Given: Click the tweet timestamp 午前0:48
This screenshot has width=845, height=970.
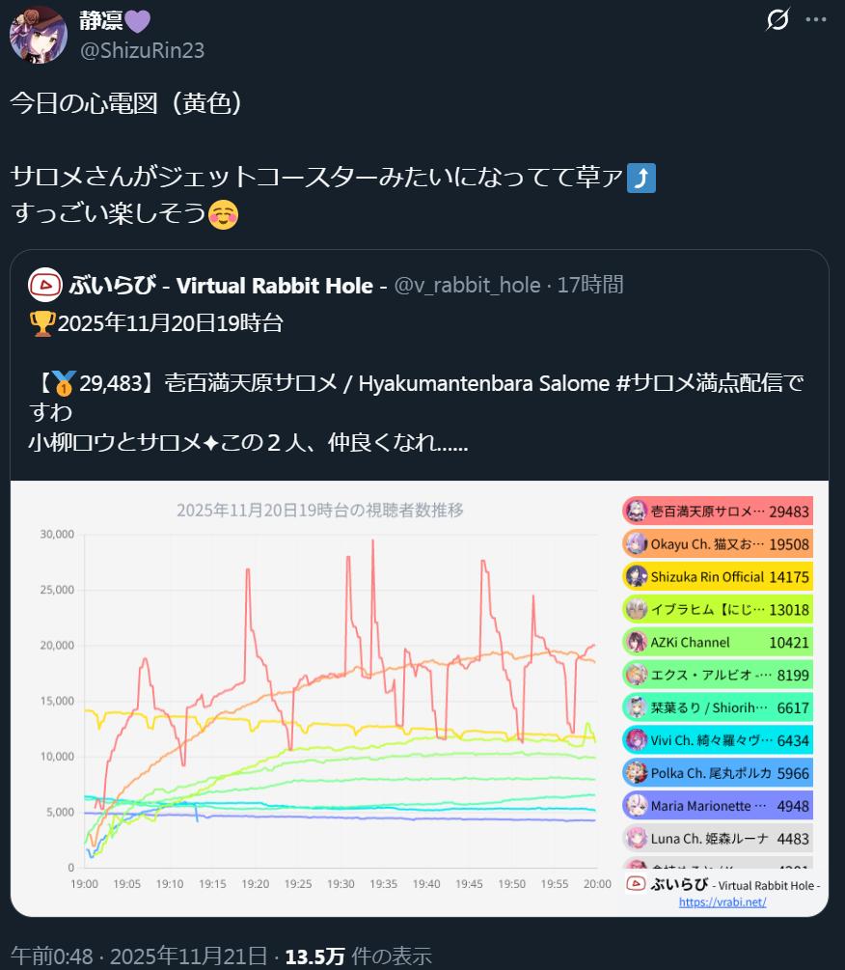Looking at the screenshot, I should (x=52, y=956).
